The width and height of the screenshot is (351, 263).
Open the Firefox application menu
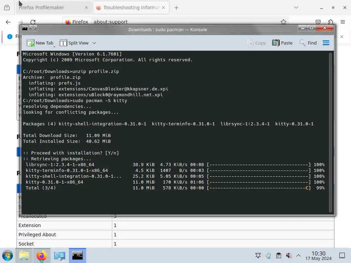(343, 22)
